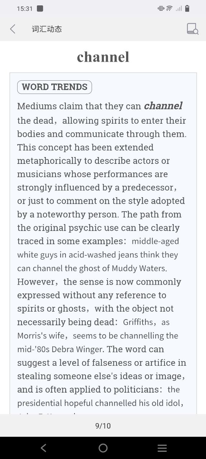Viewport: 206px width, 459px height.
Task: Tap the 15:31 clock in status bar
Action: pyautogui.click(x=25, y=9)
